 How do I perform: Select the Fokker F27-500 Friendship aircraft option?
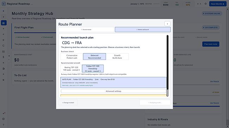(x=93, y=69)
